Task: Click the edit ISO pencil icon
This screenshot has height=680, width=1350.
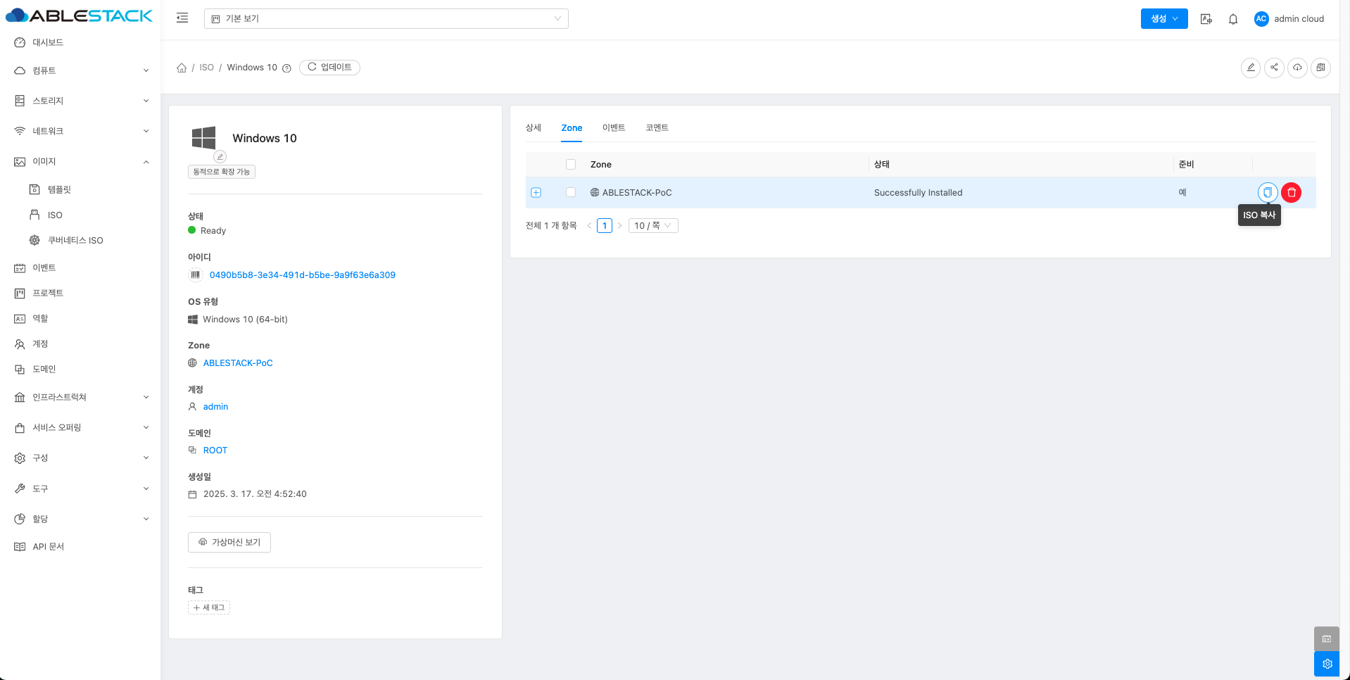Action: (x=1250, y=68)
